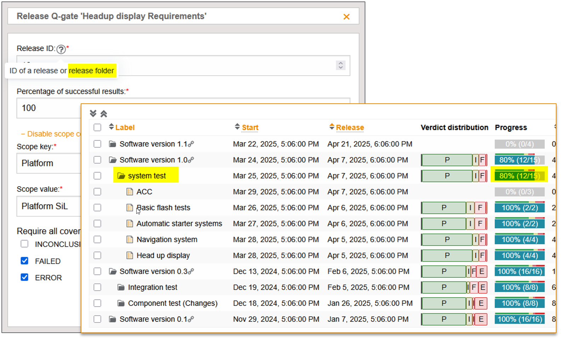
Task: Open the Basic flash tests release
Action: (163, 208)
